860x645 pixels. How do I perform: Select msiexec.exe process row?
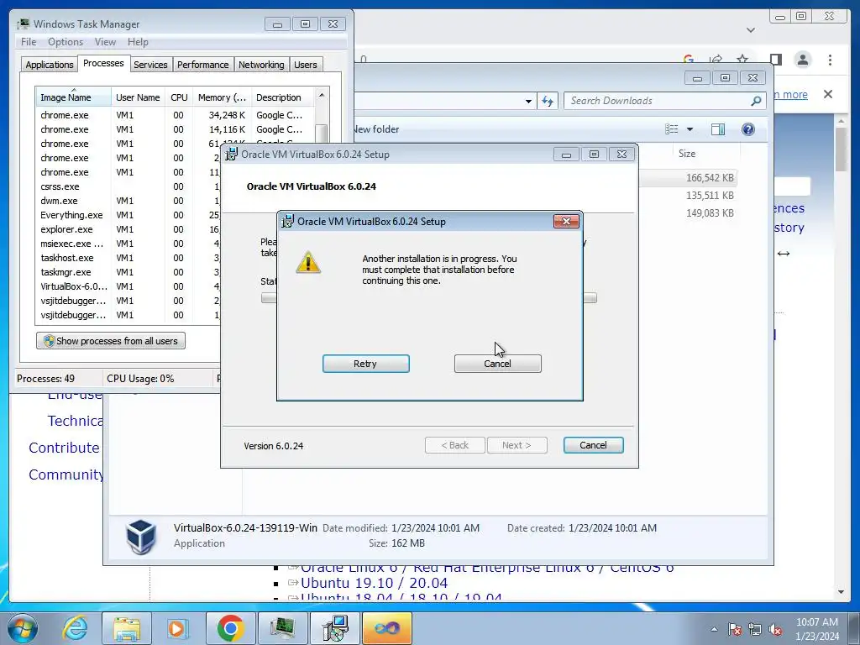pos(128,244)
